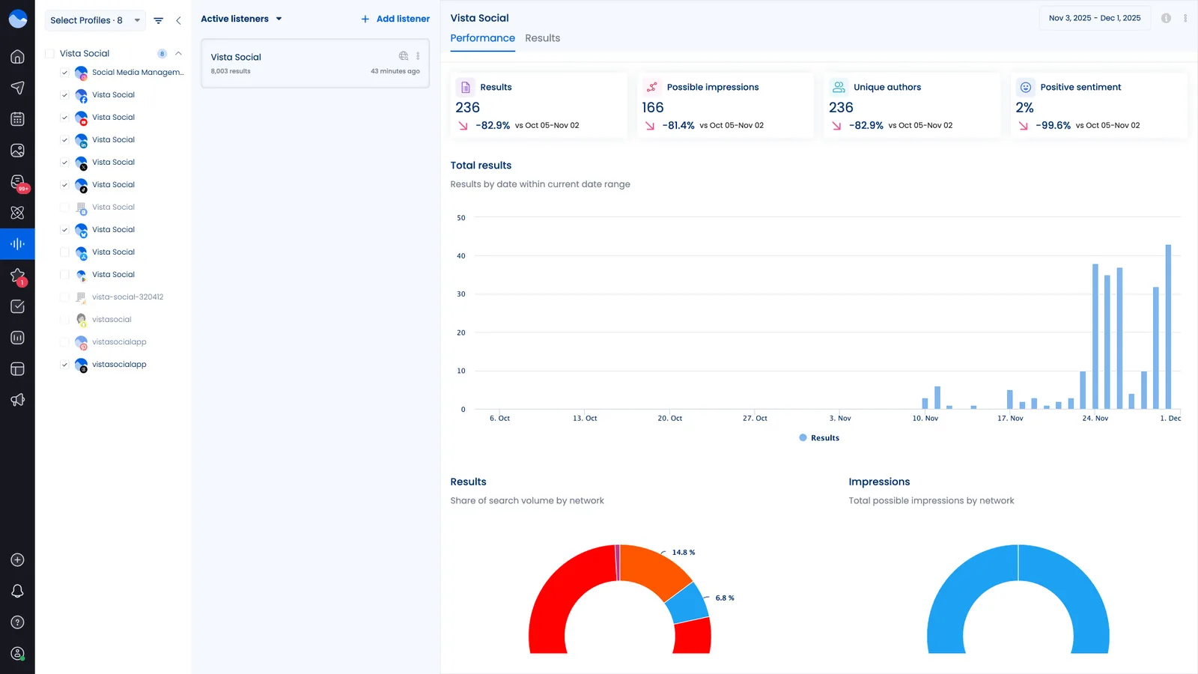
Task: Open the Active listeners dropdown
Action: 241,19
